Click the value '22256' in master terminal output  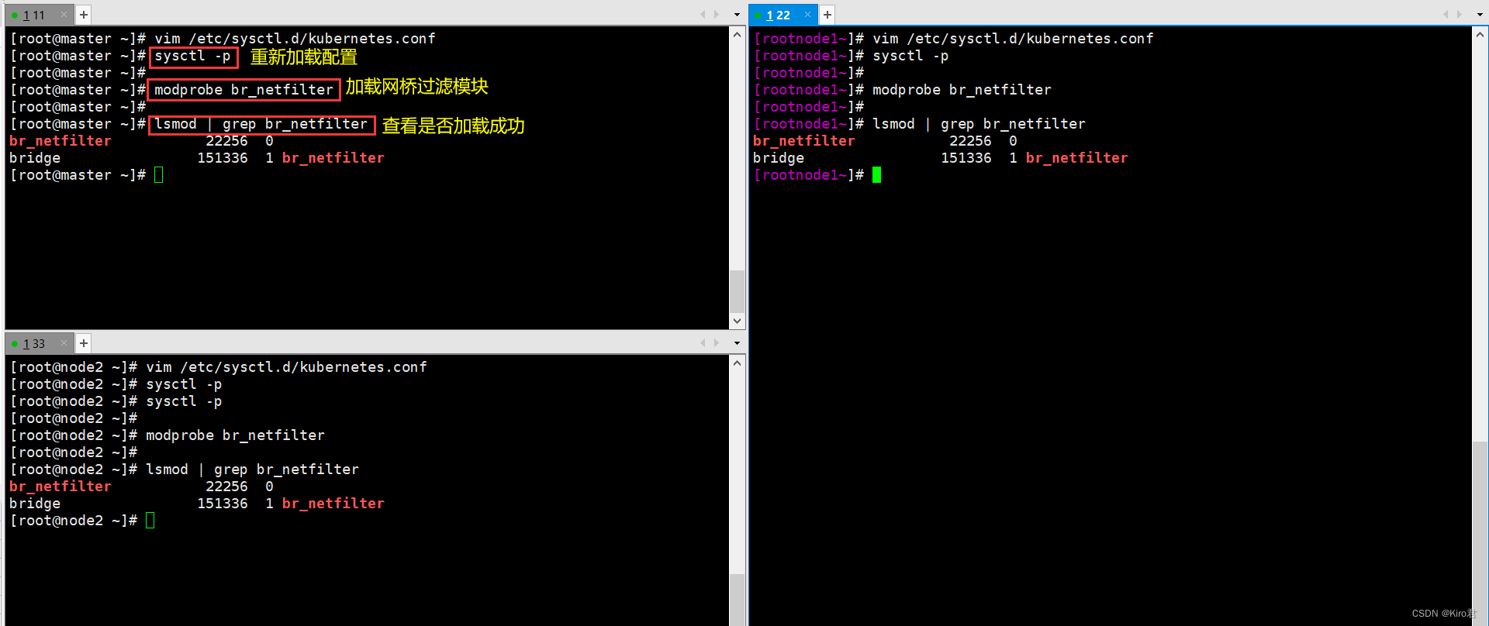[226, 141]
